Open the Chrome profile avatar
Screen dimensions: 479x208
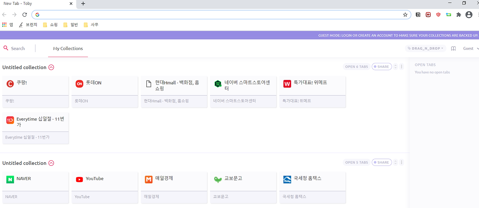coord(469,15)
